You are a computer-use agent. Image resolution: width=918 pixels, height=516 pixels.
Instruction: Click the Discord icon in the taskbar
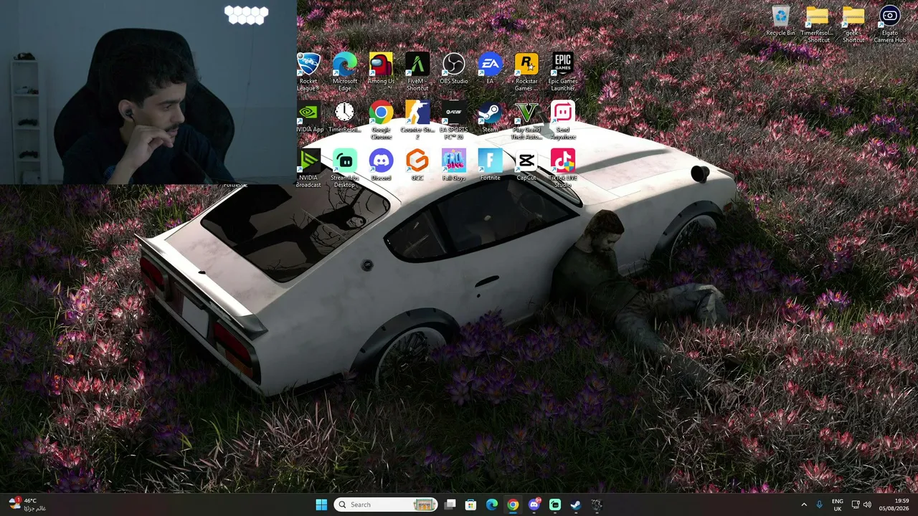coord(534,505)
